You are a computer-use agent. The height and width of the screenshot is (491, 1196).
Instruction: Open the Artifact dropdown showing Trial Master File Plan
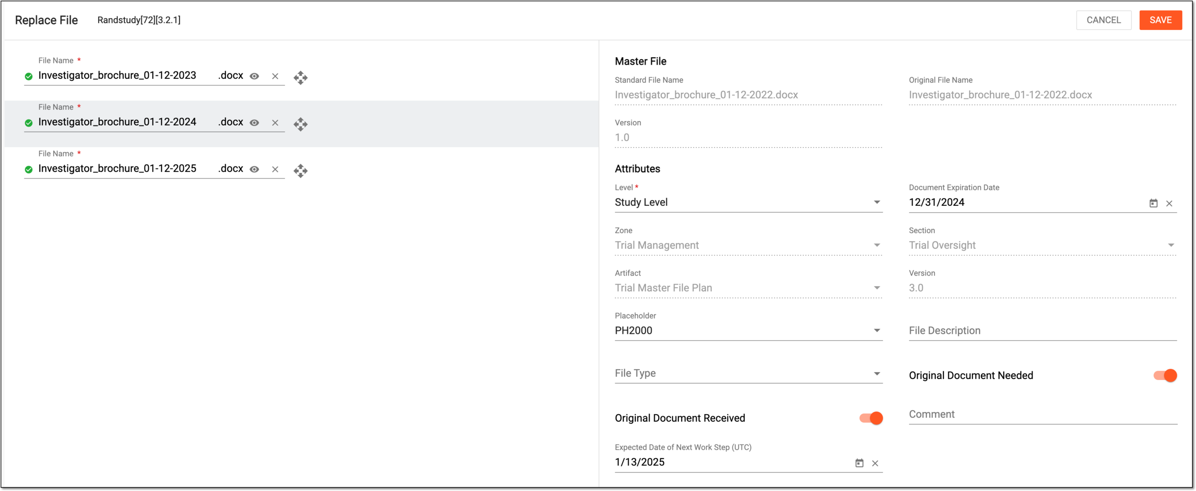748,288
